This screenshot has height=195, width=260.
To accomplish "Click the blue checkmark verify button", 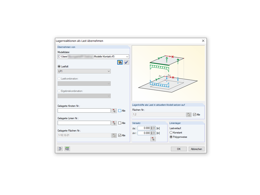I will pyautogui.click(x=126, y=62).
